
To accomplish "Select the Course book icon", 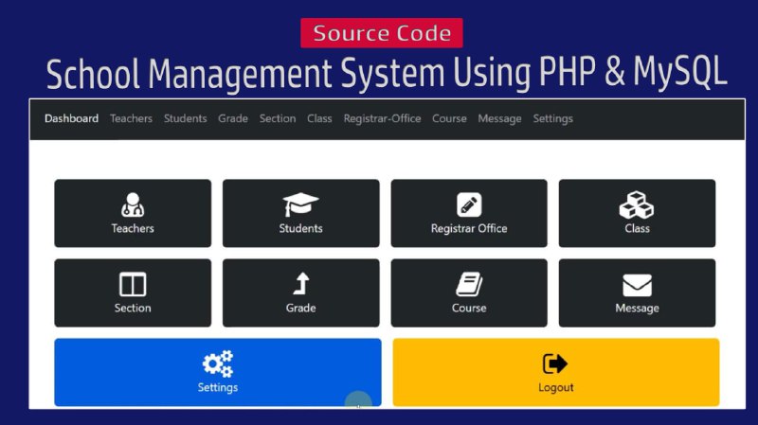I will 469,284.
